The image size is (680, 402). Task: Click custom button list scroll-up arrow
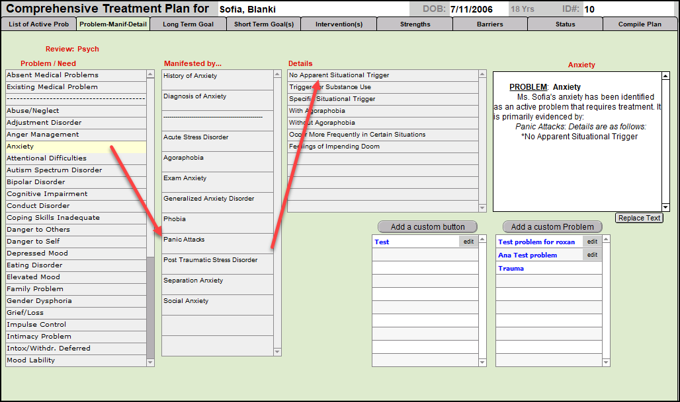pyautogui.click(x=483, y=240)
